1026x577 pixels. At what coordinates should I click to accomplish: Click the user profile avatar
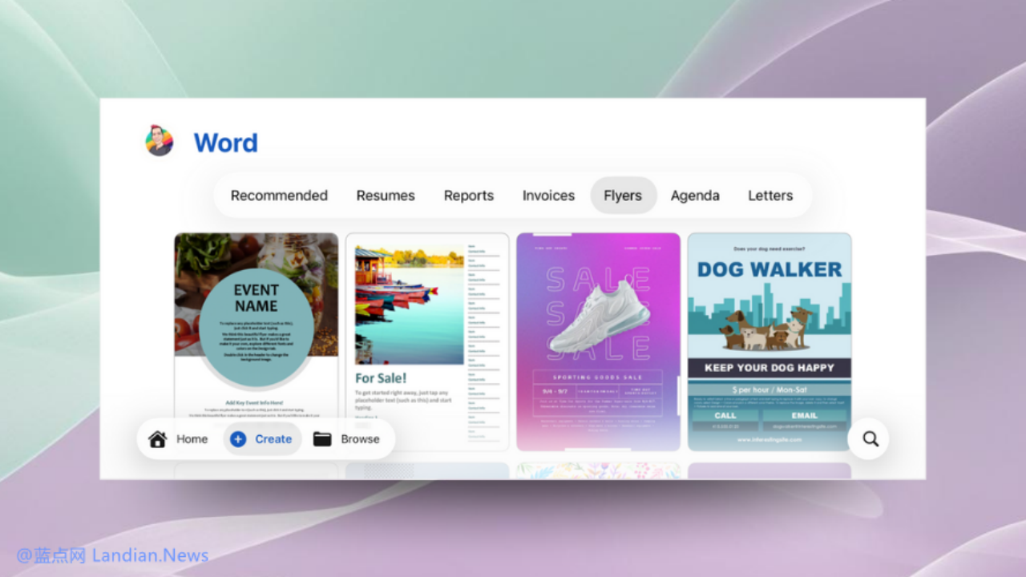pos(160,141)
